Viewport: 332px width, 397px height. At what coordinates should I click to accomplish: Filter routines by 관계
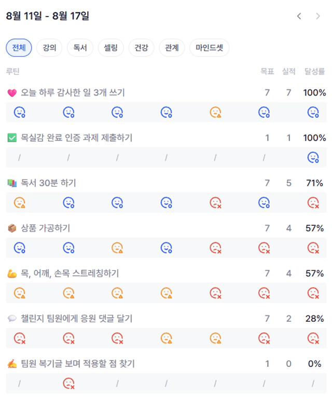tap(172, 48)
